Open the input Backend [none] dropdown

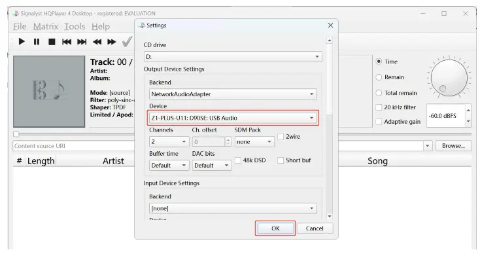tap(233, 208)
